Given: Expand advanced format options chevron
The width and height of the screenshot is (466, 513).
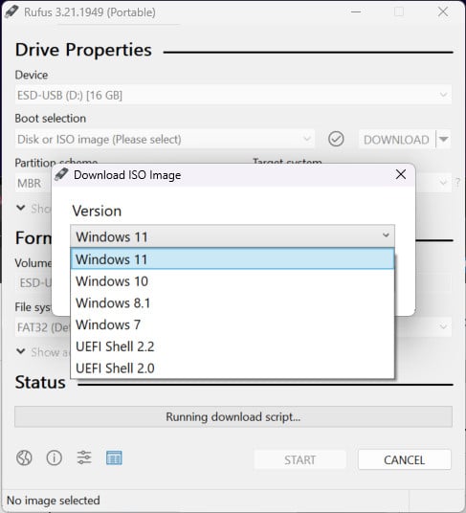Looking at the screenshot, I should coord(21,351).
